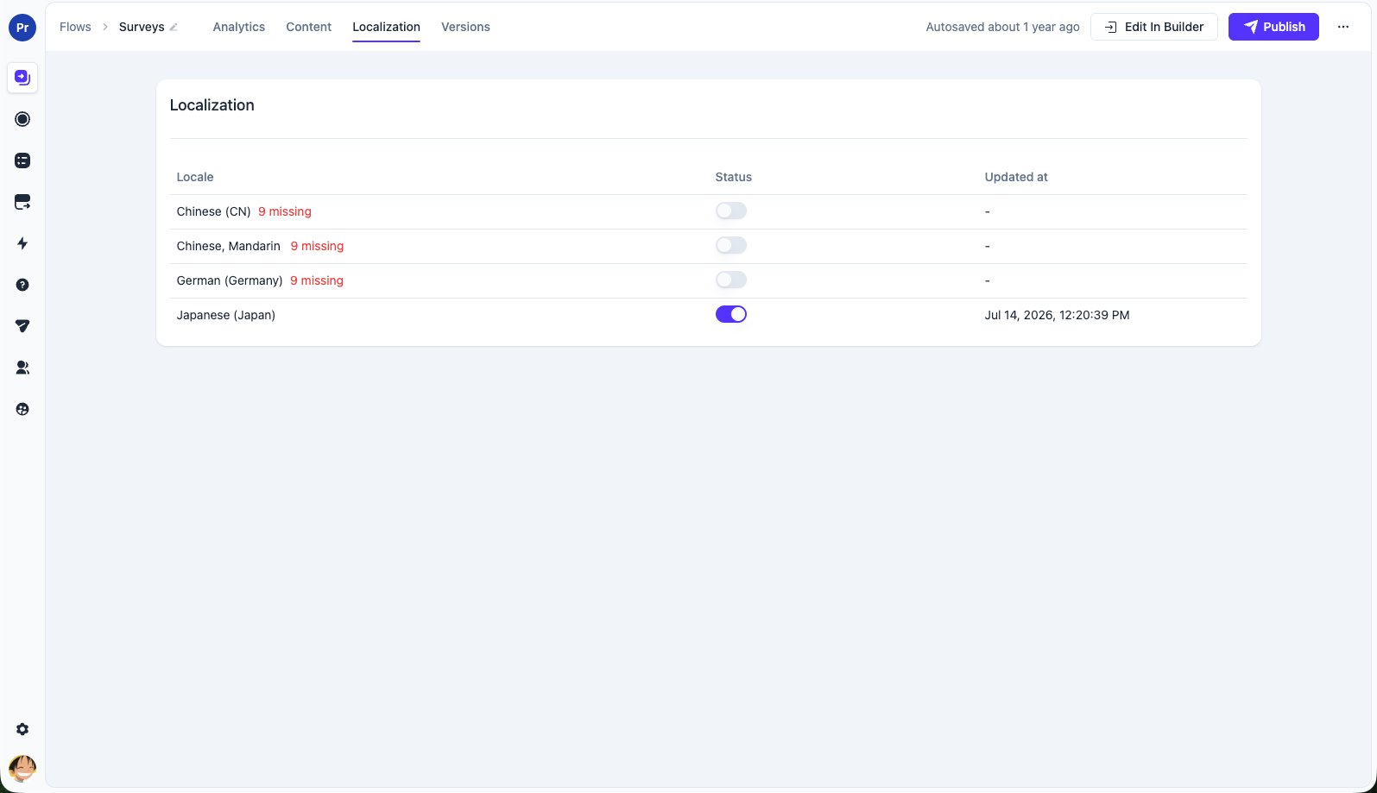Image resolution: width=1377 pixels, height=793 pixels.
Task: Switch to the Content tab
Action: (x=309, y=27)
